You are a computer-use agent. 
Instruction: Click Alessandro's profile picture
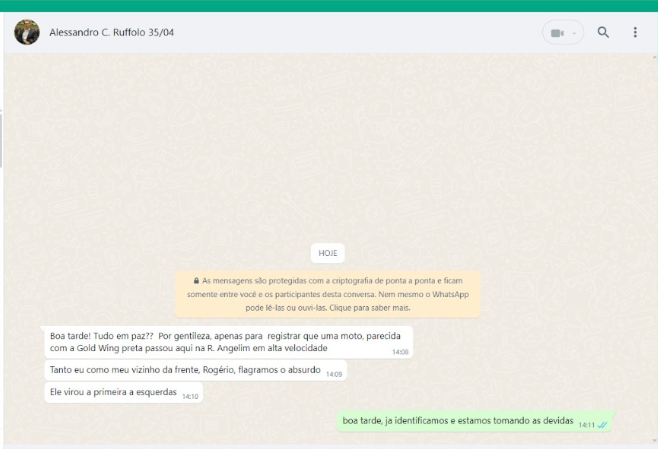coord(27,33)
